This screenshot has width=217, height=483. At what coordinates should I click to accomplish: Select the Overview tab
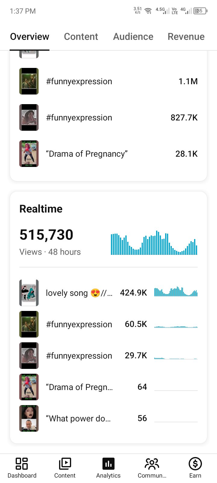[30, 37]
